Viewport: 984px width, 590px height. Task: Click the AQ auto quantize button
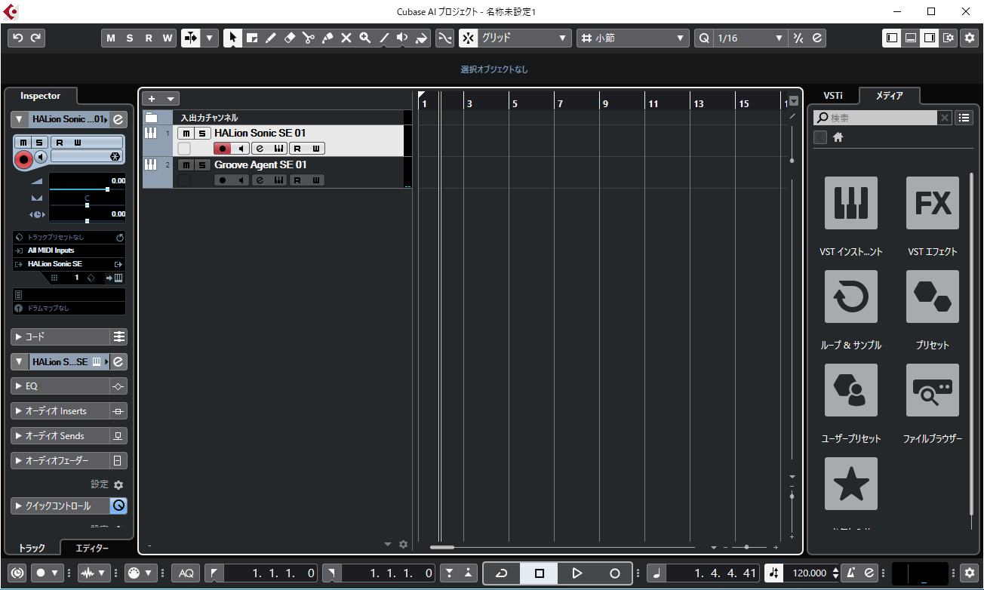tap(186, 573)
